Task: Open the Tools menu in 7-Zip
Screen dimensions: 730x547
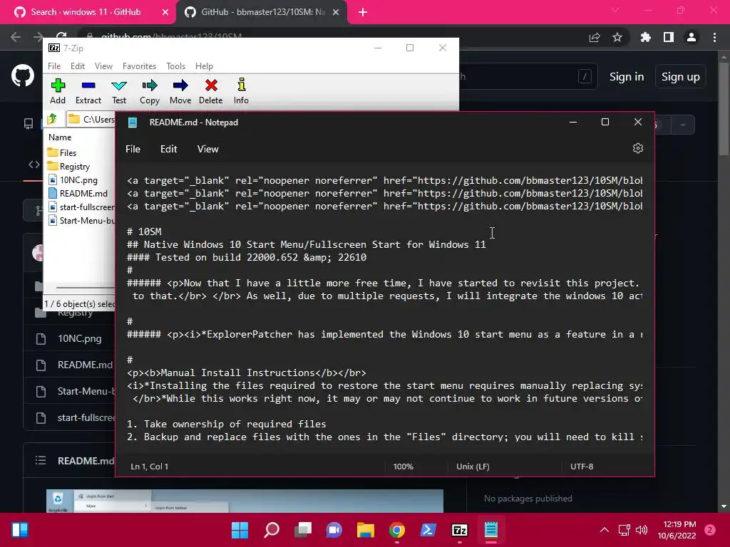Action: tap(175, 66)
